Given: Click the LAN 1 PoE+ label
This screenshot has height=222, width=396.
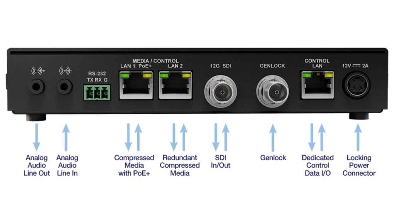Looking at the screenshot, I should [x=136, y=66].
